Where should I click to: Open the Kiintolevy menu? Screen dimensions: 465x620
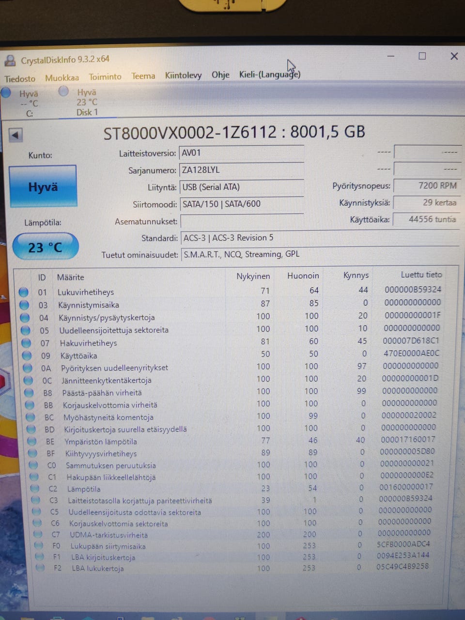click(183, 75)
